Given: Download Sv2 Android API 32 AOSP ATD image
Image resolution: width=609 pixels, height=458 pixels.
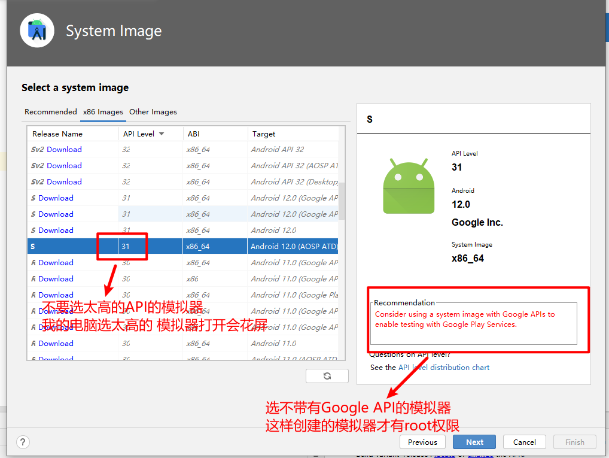Looking at the screenshot, I should [64, 166].
